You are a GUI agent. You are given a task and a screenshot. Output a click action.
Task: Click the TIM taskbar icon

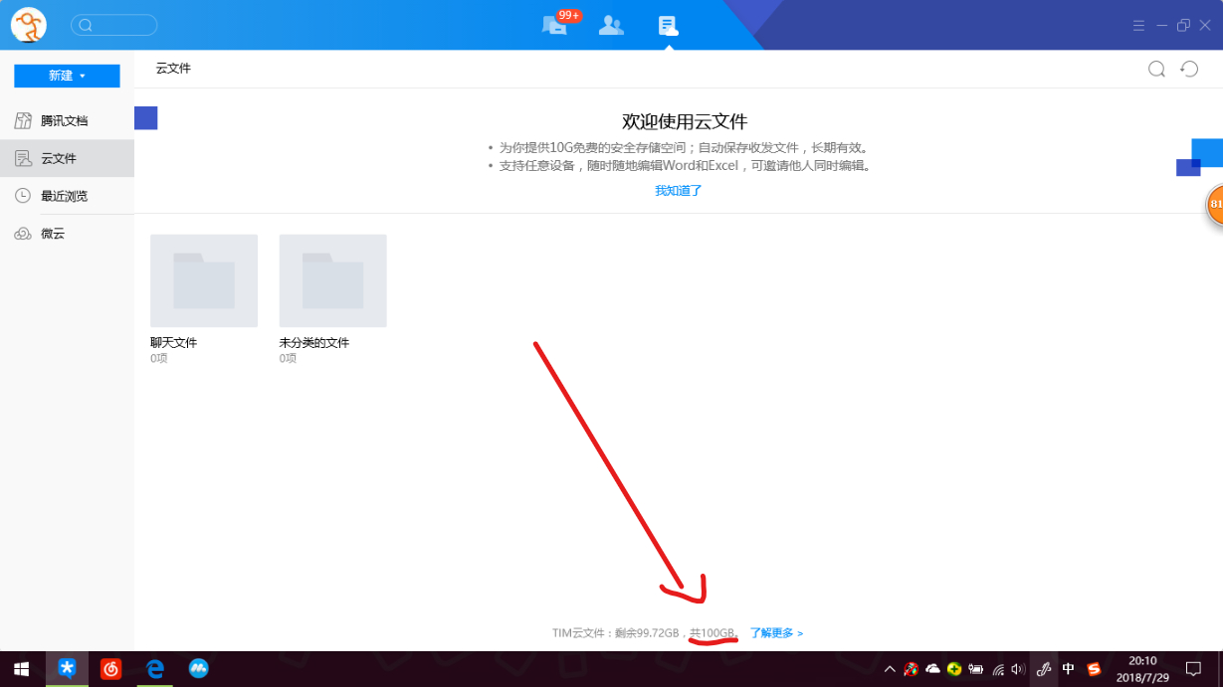pos(67,669)
